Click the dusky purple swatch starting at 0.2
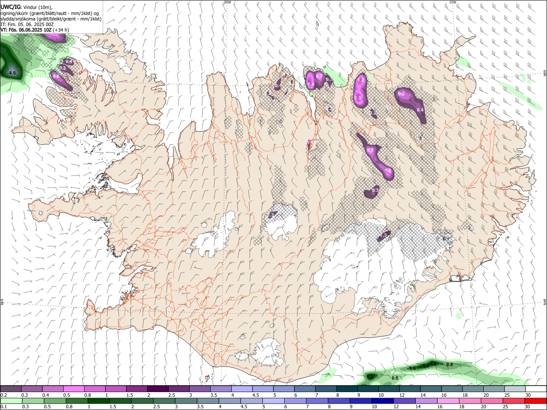Image resolution: width=547 pixels, height=410 pixels. (x=11, y=389)
